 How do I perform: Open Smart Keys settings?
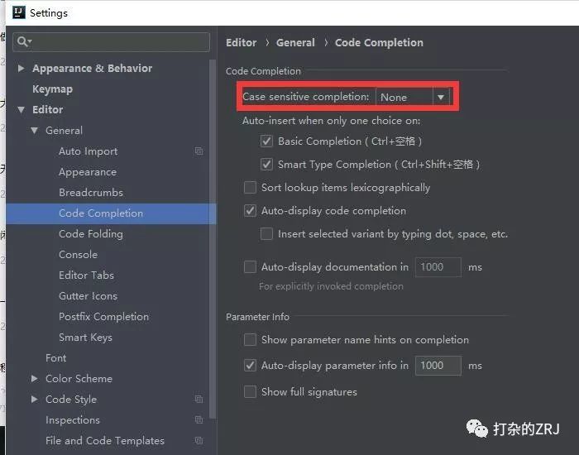pyautogui.click(x=85, y=338)
